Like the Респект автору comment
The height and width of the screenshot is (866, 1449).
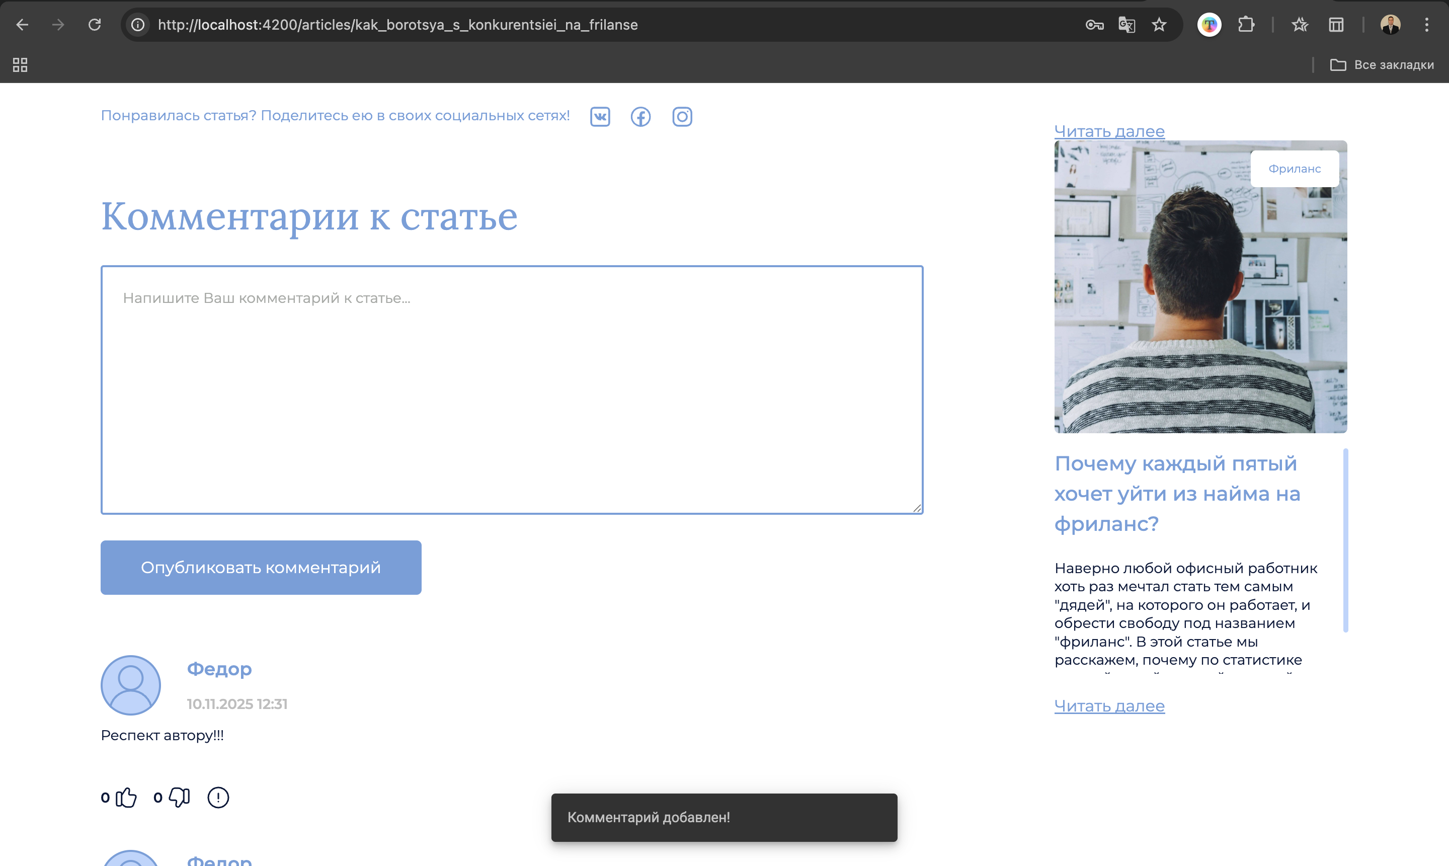126,797
